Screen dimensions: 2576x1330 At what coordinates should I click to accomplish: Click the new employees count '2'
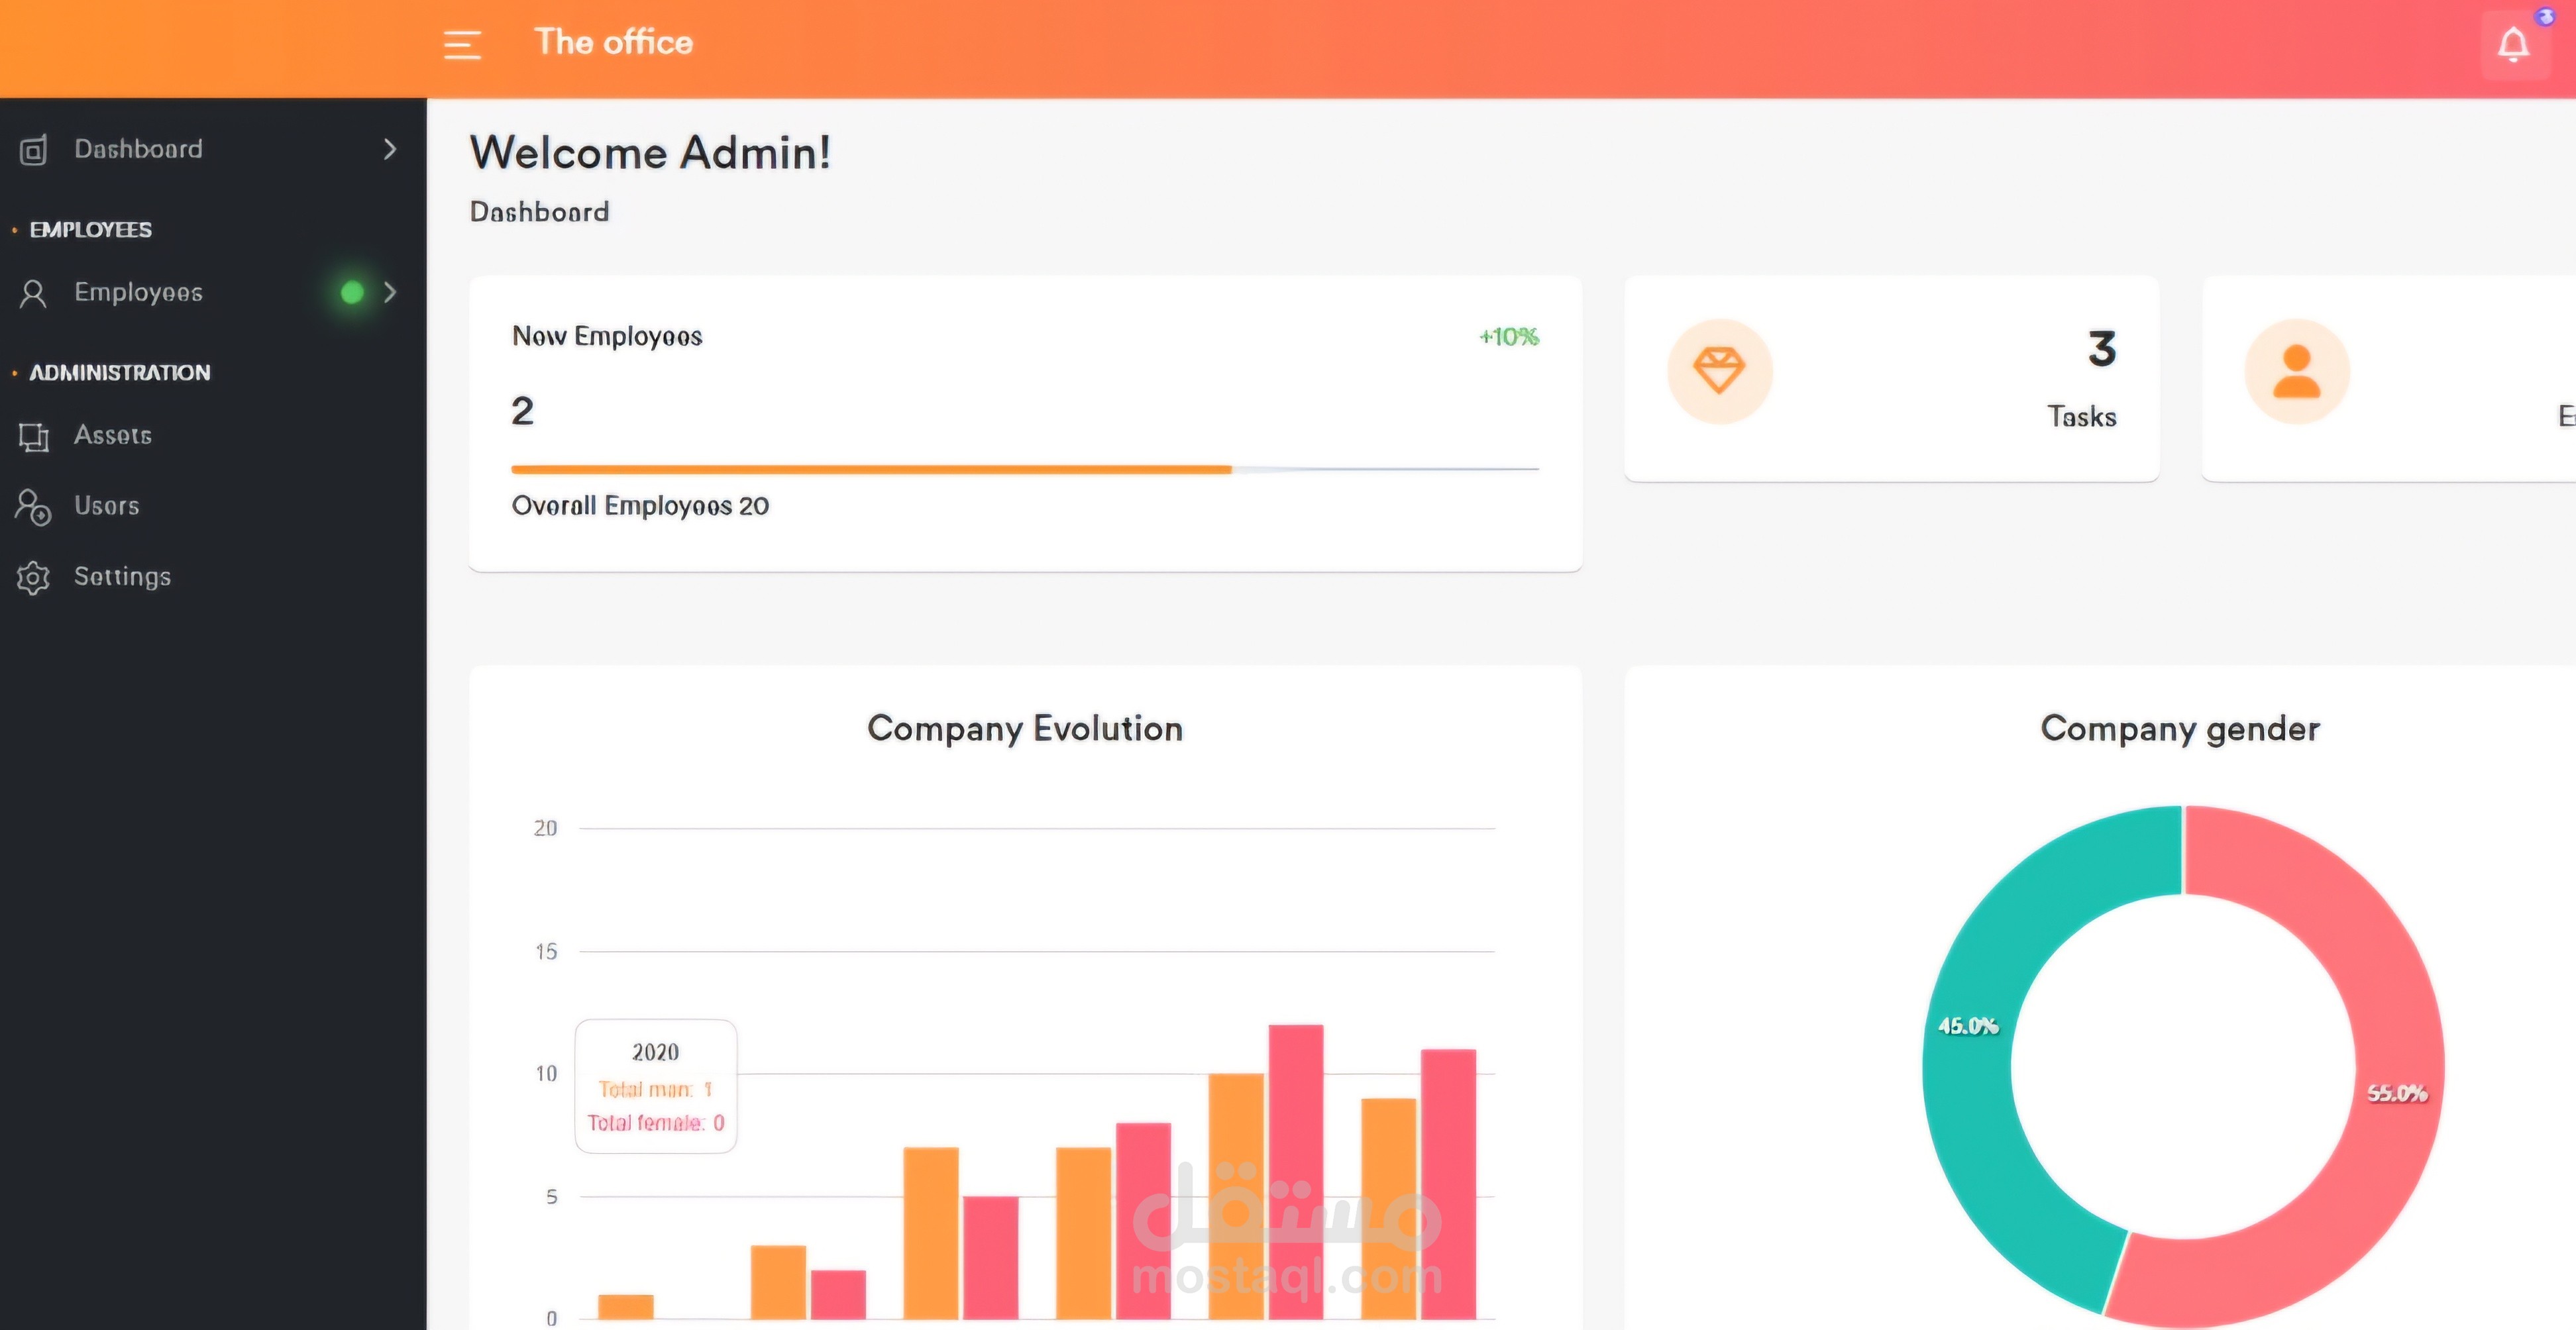(x=523, y=411)
